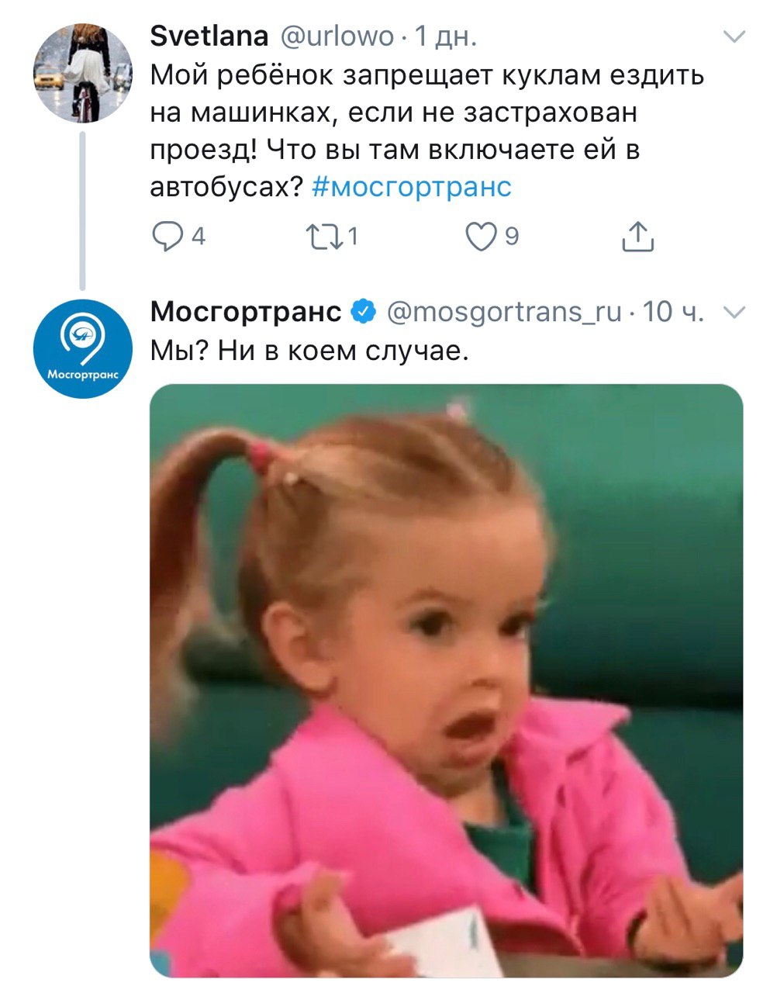Expand the options chevron on Мосгортранс's reply
This screenshot has width=777, height=993.
[x=734, y=312]
